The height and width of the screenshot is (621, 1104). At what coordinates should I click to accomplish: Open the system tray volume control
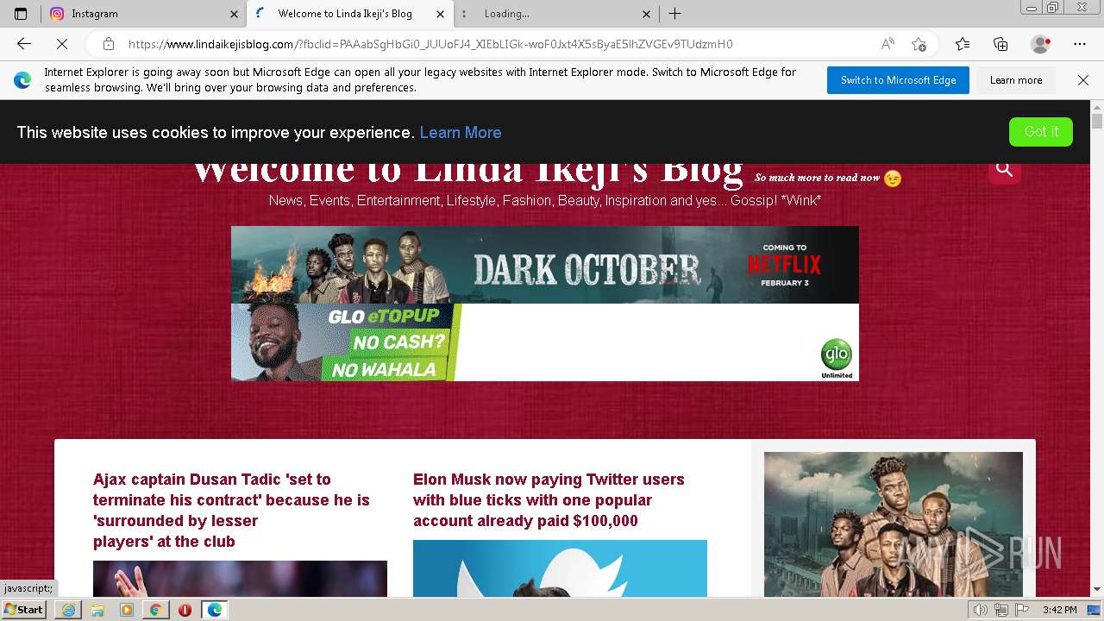982,610
